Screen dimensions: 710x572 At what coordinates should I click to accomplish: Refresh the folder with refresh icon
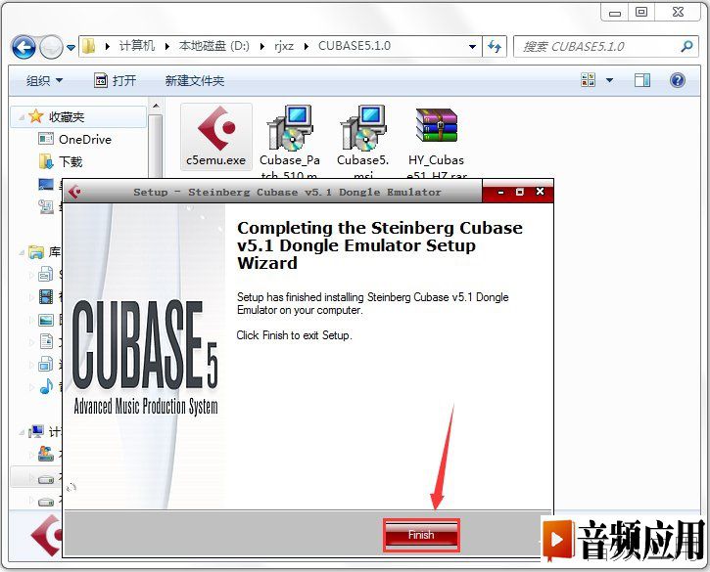click(495, 46)
